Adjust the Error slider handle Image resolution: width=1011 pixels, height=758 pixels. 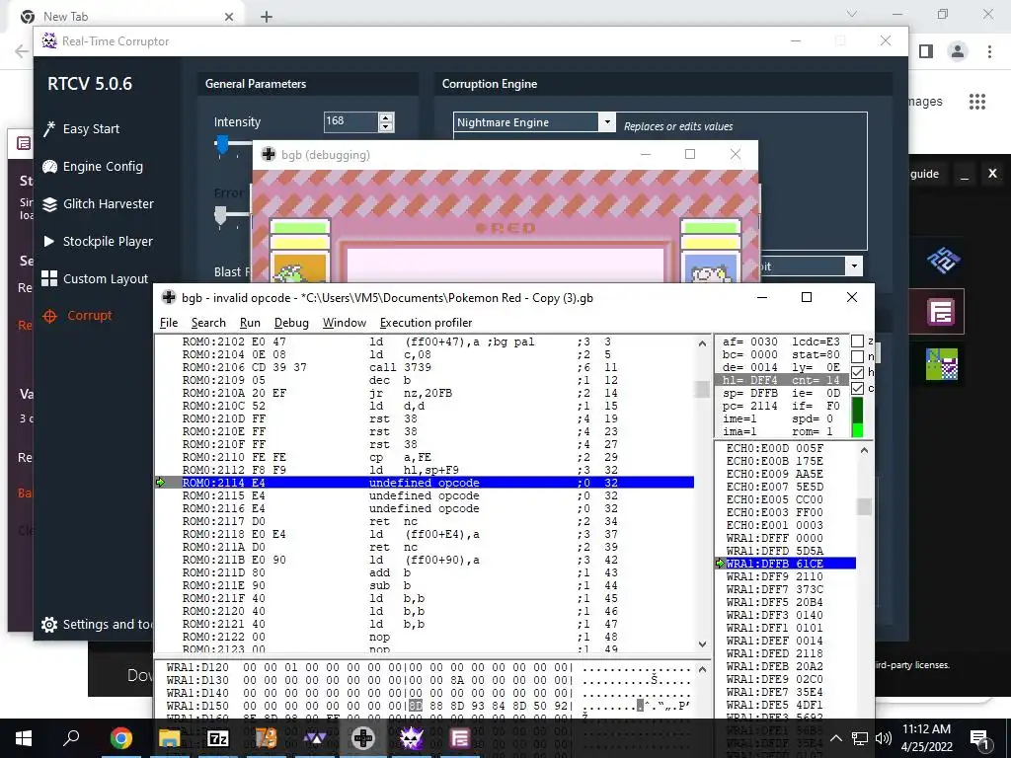pyautogui.click(x=220, y=215)
